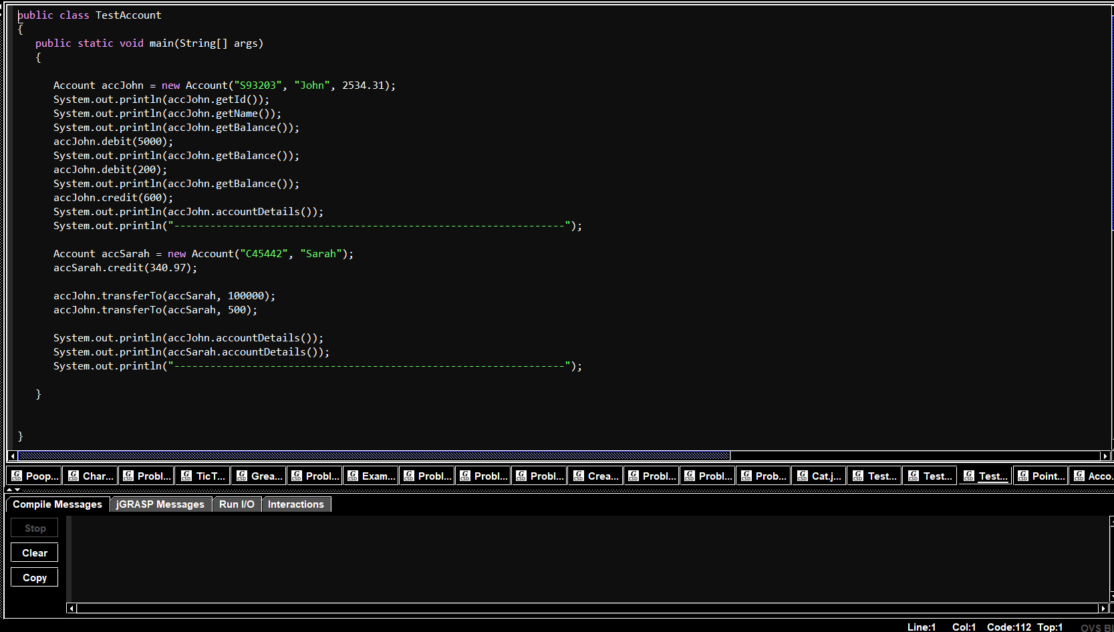Collapse the message pane using the small up chevron
Viewport: 1114px width, 632px height.
(x=9, y=490)
